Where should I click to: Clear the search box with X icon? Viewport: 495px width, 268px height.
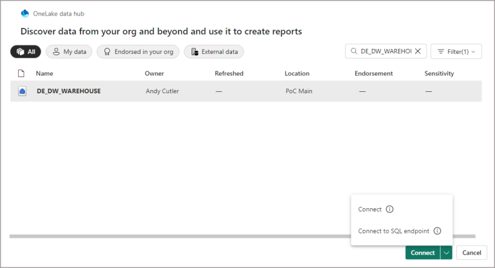tap(417, 51)
